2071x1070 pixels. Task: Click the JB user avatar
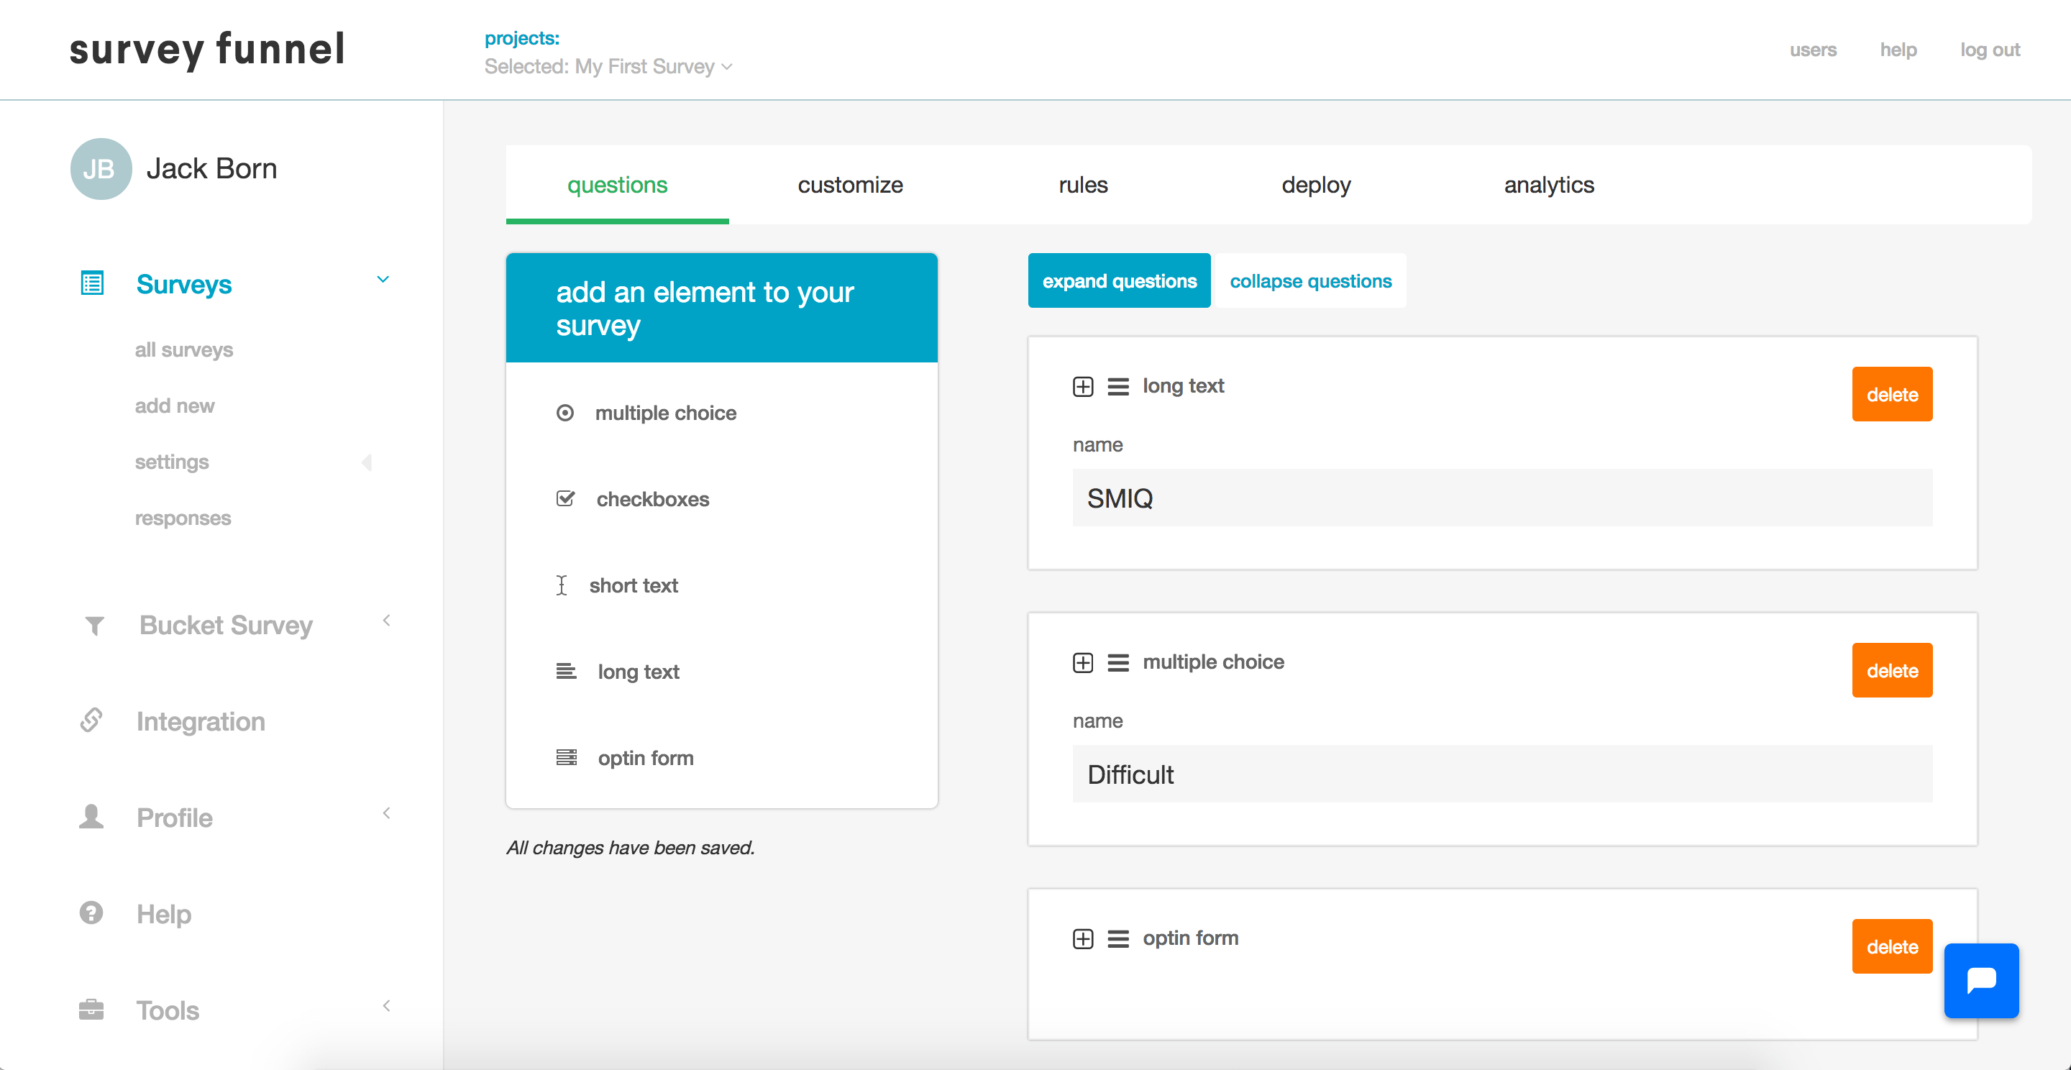pos(101,169)
